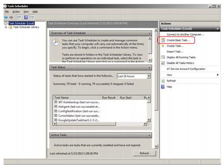Click the Create Basic Task icon
224x168 pixels.
pos(163,40)
